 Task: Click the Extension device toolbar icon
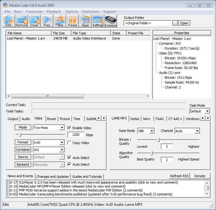pos(111,21)
